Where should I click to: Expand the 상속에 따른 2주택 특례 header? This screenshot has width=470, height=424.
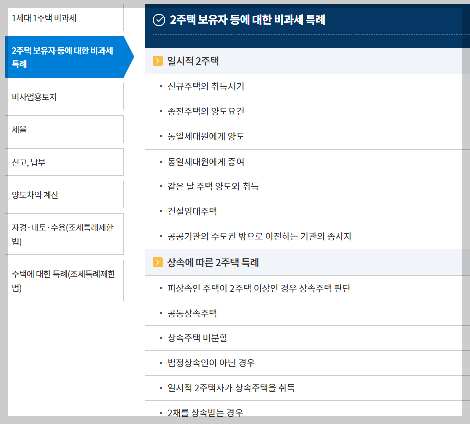307,262
